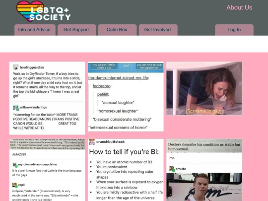Open the-damn-internet-ruined-my-life link
Image resolution: width=268 pixels, height=201 pixels.
click(118, 78)
